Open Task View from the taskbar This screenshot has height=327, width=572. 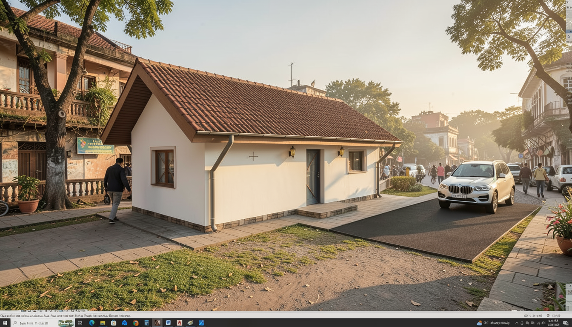pyautogui.click(x=81, y=323)
